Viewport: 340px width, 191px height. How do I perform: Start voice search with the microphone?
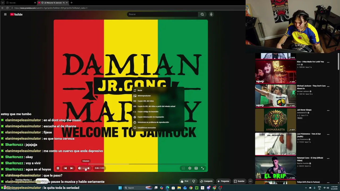pos(211,14)
